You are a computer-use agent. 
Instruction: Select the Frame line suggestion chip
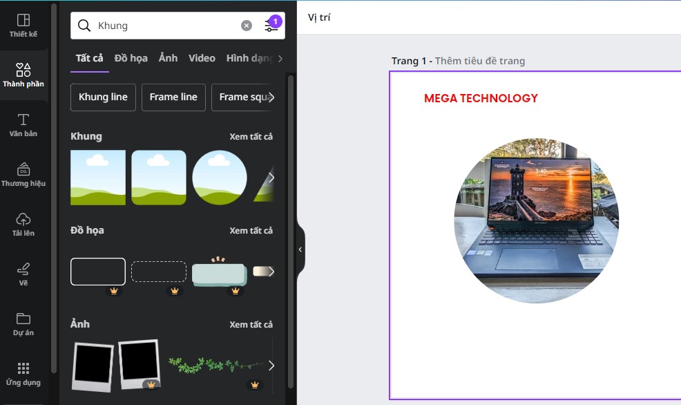coord(173,97)
